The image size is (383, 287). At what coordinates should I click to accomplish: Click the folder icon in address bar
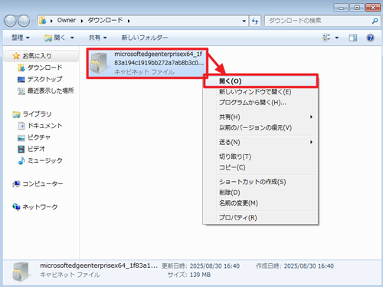[x=43, y=21]
